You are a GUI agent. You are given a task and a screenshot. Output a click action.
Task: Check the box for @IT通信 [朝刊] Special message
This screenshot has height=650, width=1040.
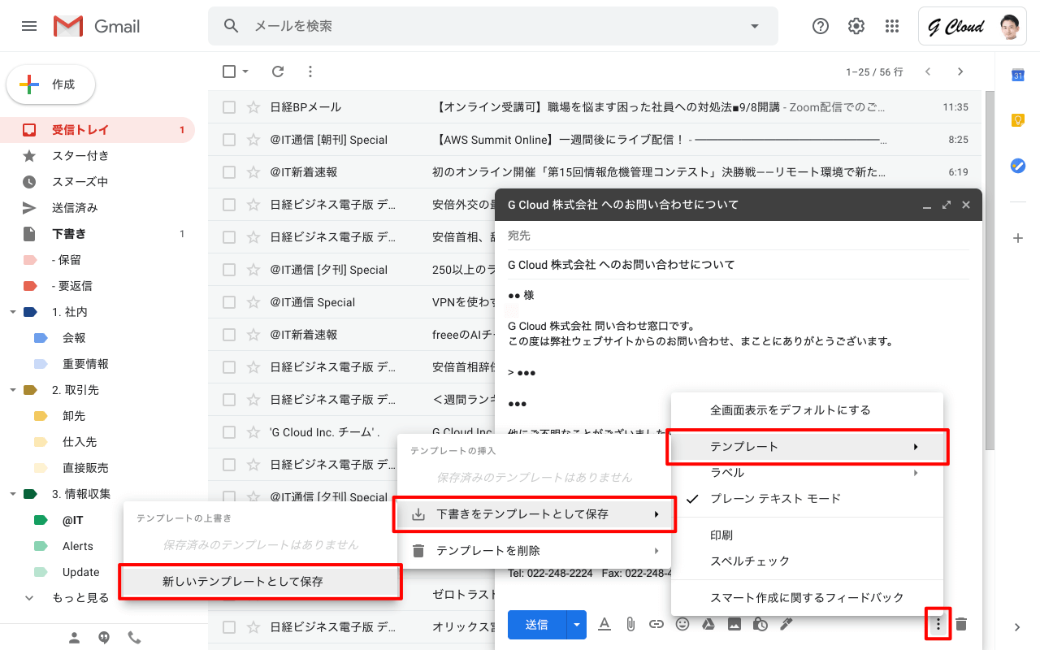(229, 140)
